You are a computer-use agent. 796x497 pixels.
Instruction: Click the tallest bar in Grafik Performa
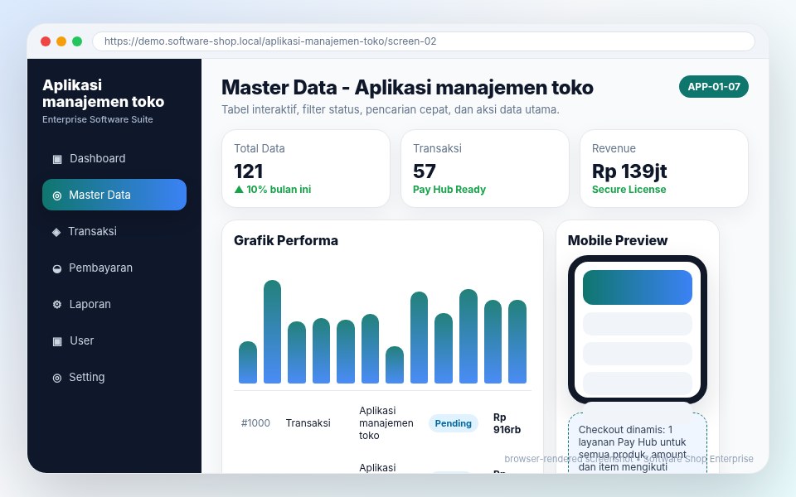[x=272, y=331]
